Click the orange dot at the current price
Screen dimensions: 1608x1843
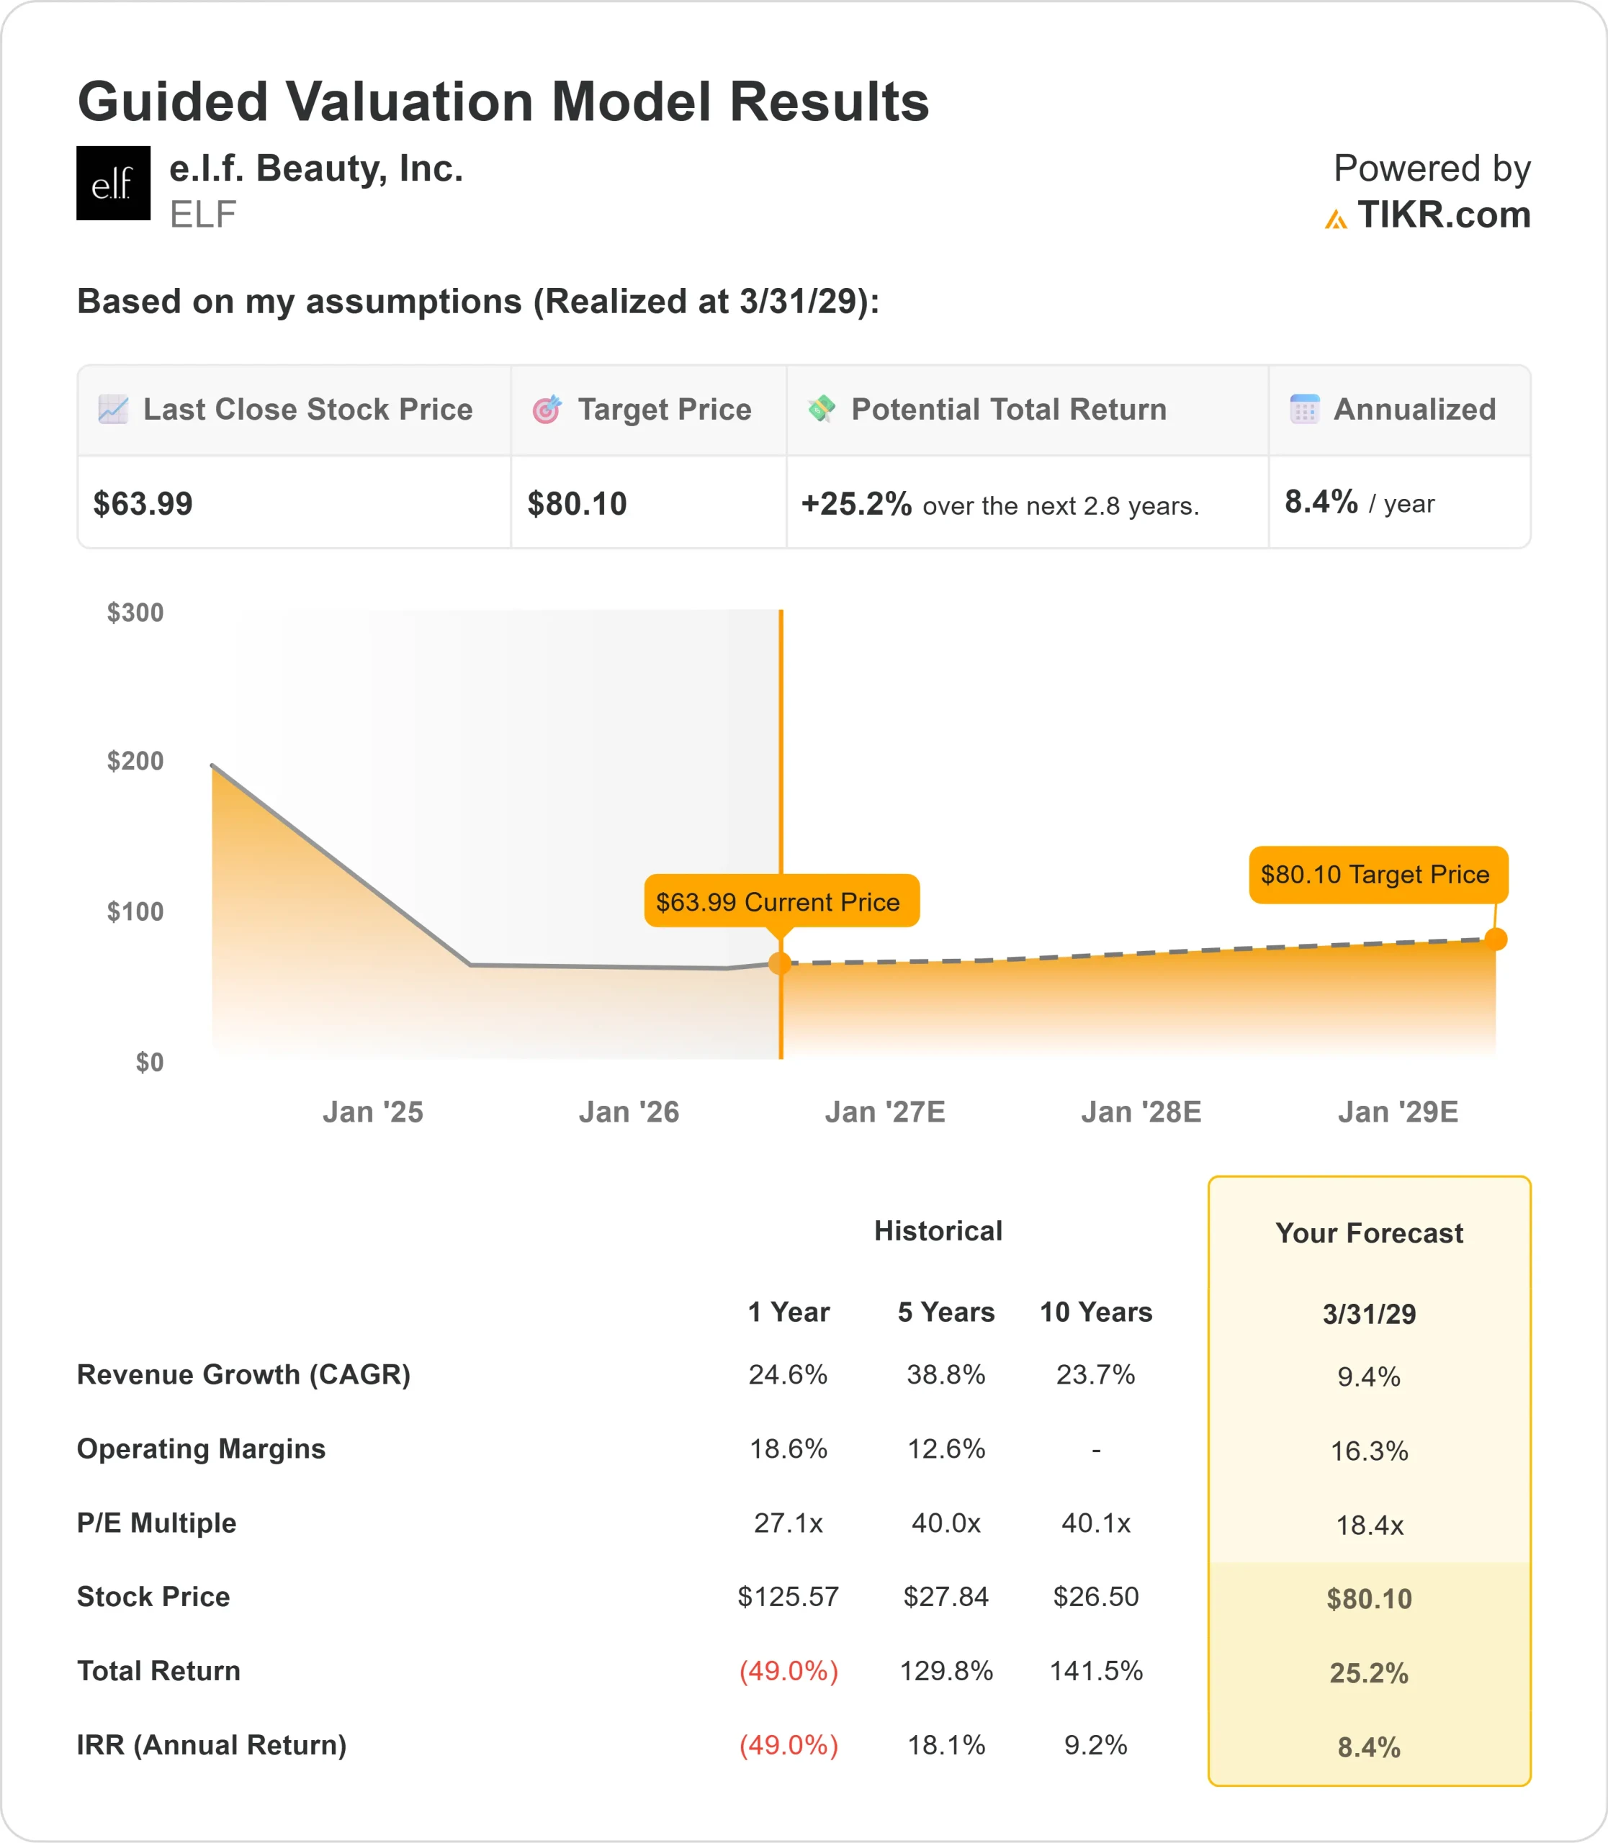780,963
